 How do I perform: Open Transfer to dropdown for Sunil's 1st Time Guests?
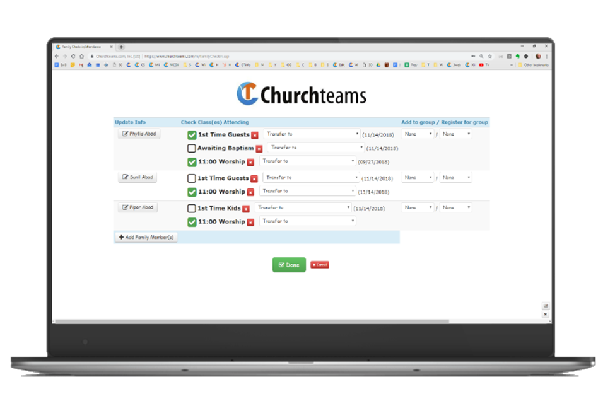click(x=311, y=178)
